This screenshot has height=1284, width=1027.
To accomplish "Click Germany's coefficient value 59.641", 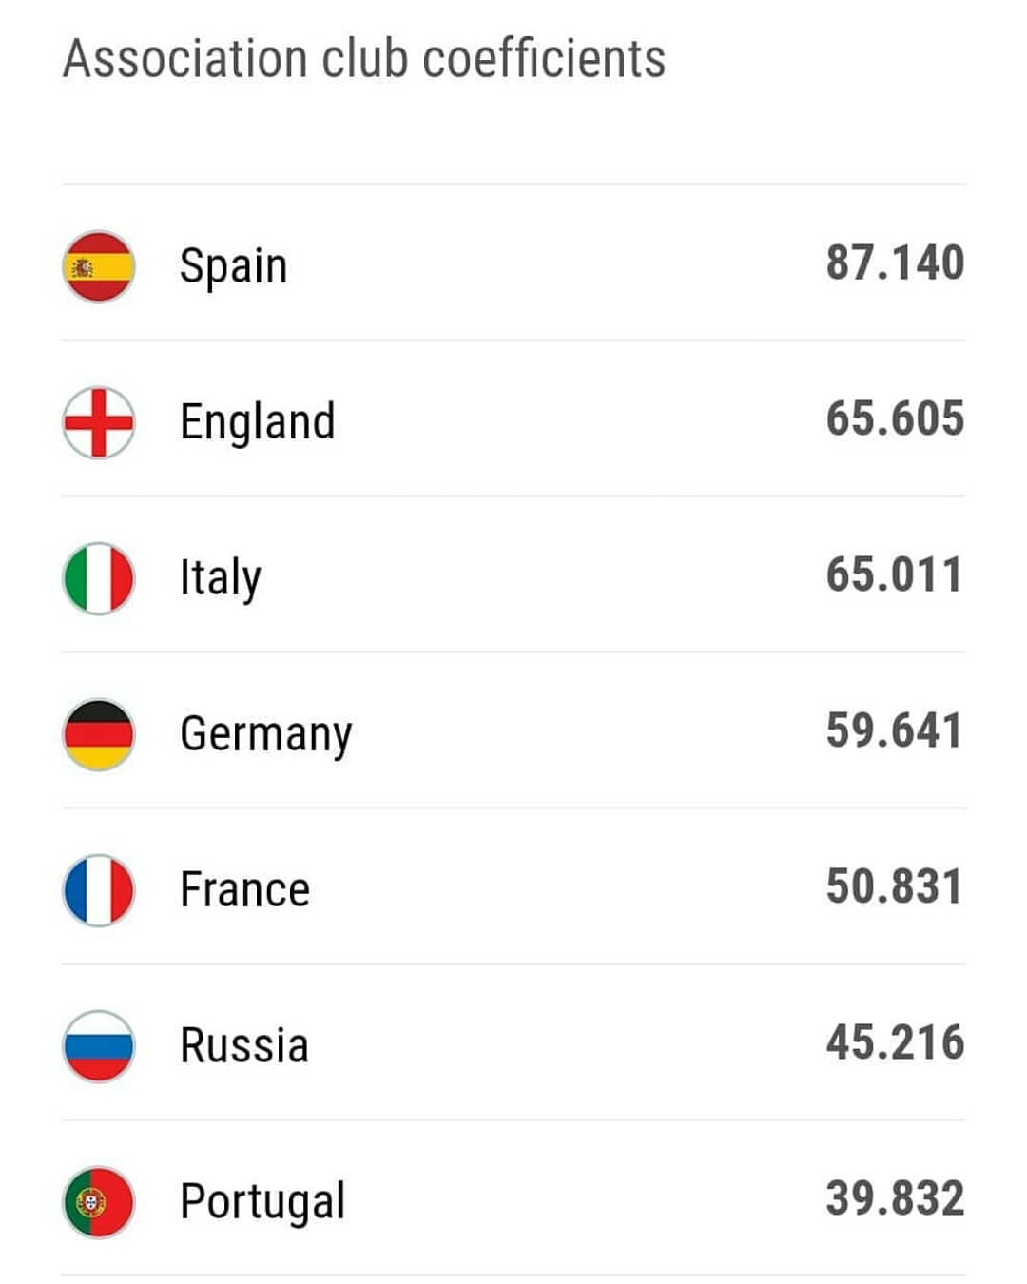I will point(894,730).
